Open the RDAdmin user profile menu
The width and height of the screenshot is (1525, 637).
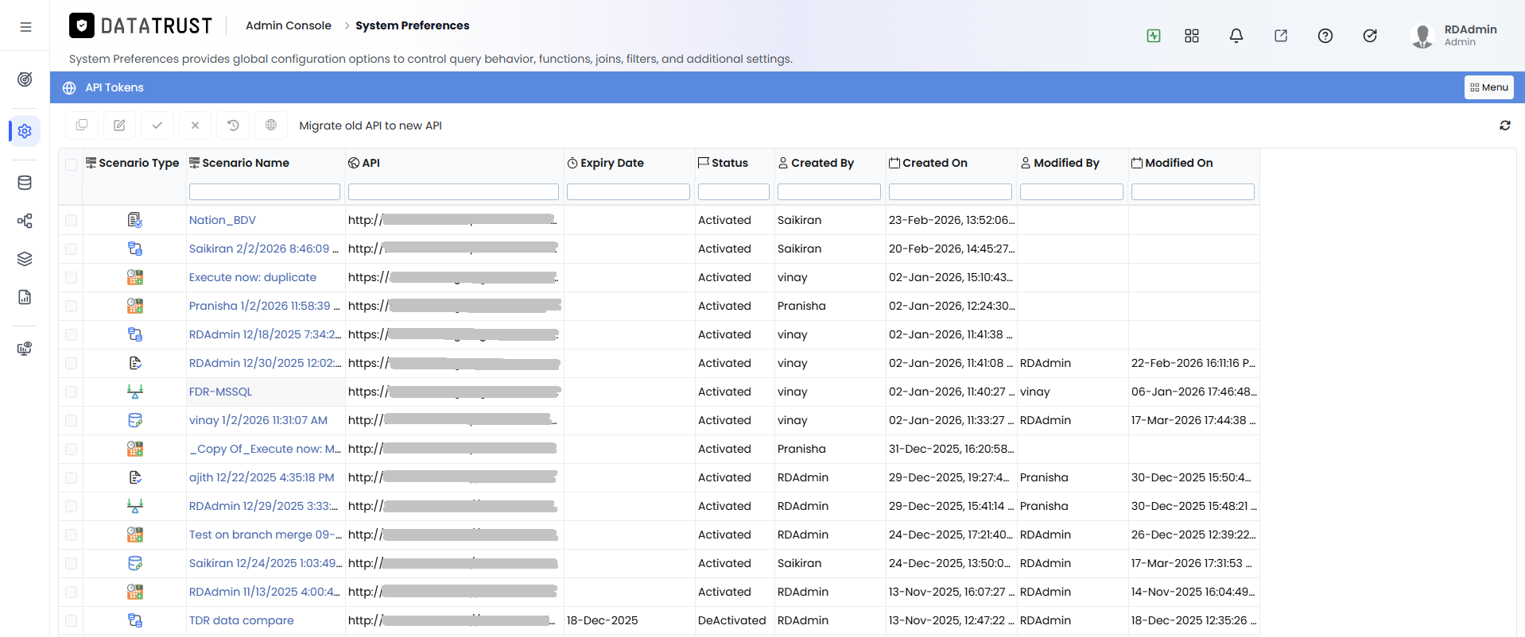point(1454,36)
